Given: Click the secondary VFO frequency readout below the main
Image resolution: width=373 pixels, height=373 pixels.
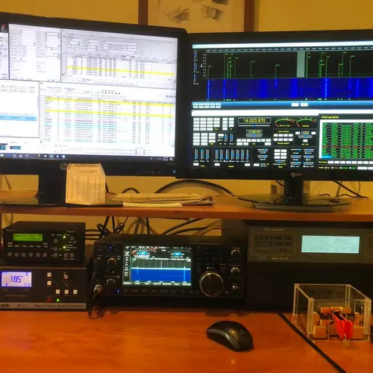Looking at the screenshot, I should [254, 131].
